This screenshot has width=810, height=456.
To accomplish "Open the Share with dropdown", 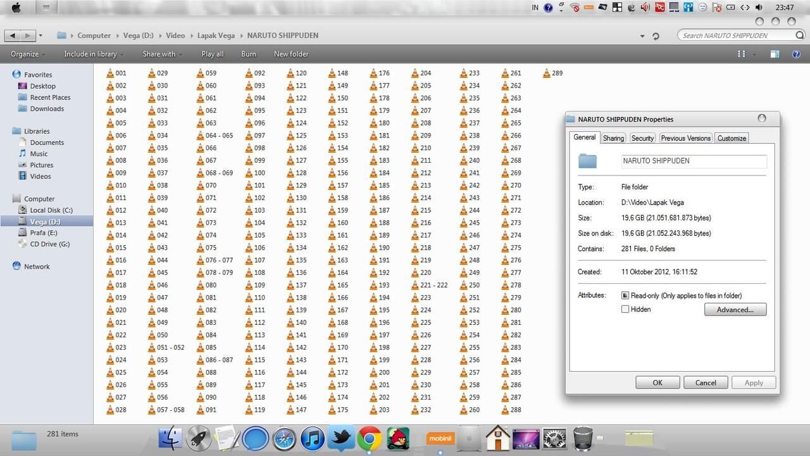I will [x=163, y=54].
